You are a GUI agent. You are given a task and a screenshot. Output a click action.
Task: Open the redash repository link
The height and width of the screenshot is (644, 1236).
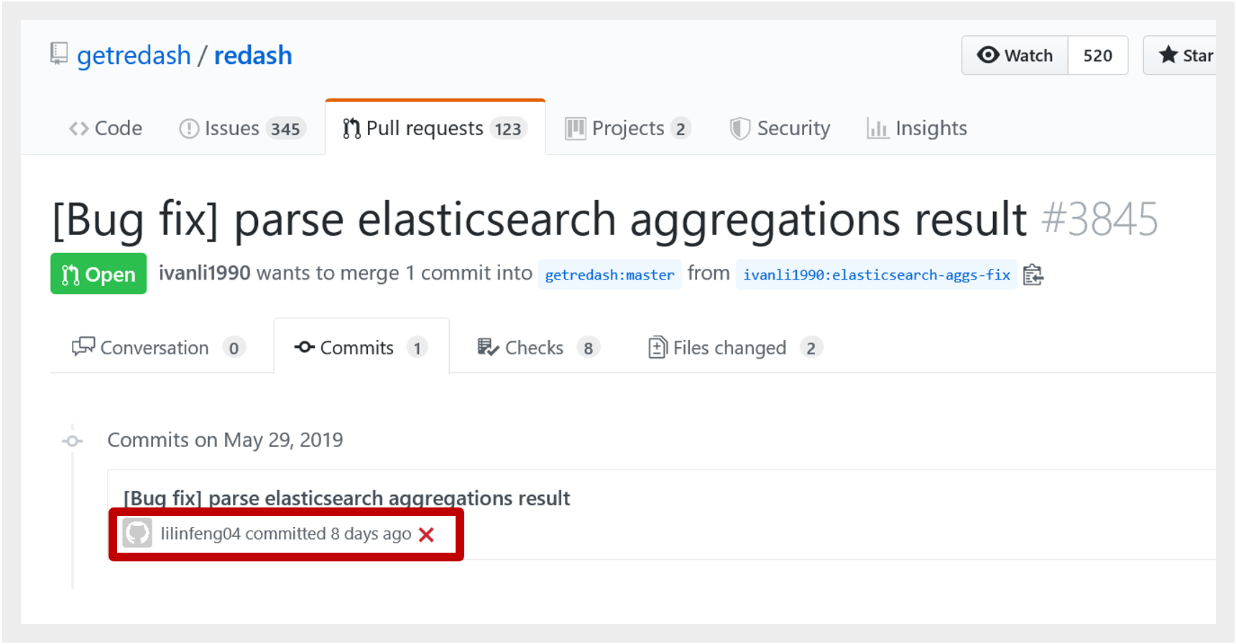pos(253,55)
